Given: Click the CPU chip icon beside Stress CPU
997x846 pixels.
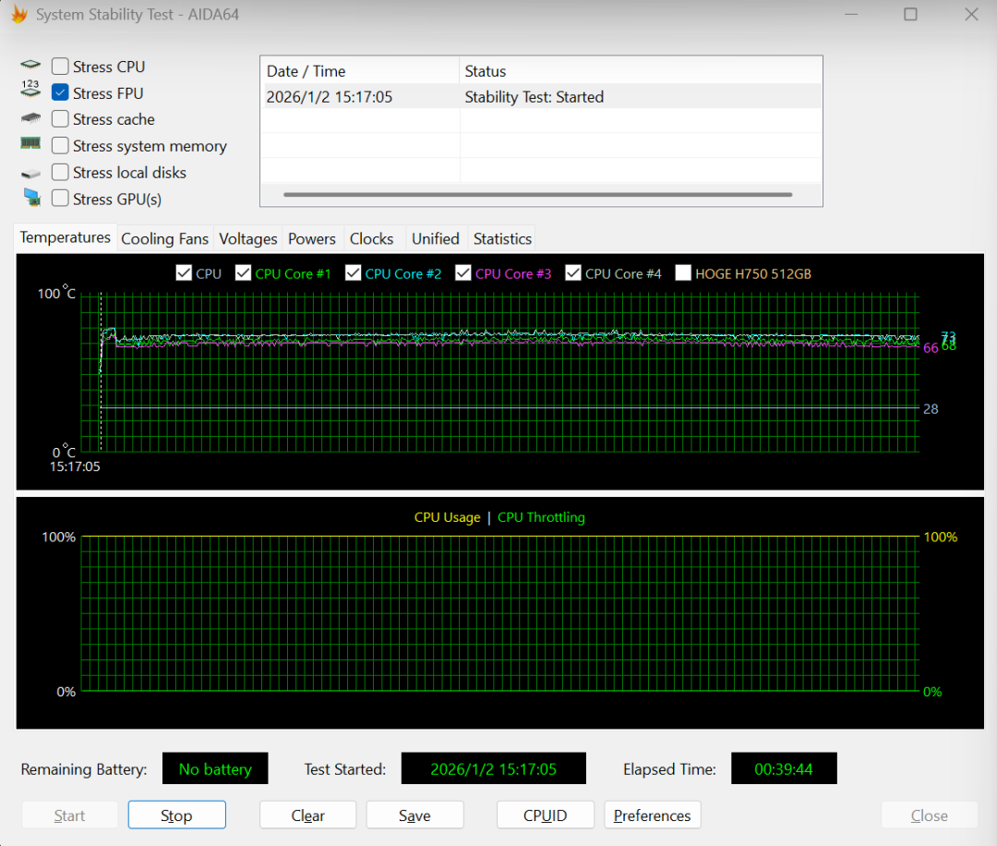Looking at the screenshot, I should (31, 66).
